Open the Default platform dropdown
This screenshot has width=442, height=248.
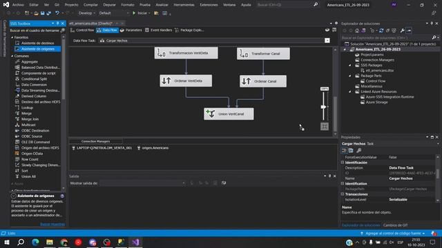click(114, 13)
